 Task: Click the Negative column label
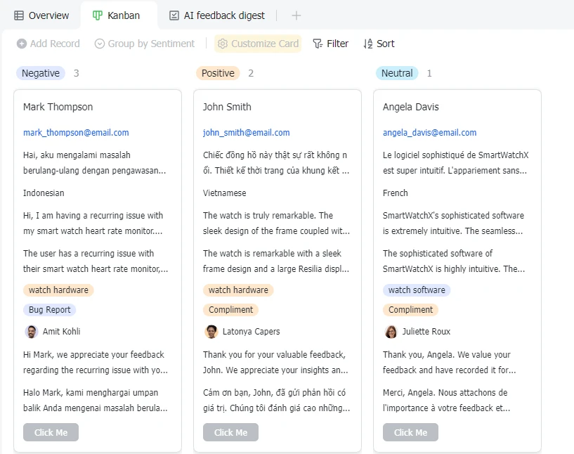(41, 73)
